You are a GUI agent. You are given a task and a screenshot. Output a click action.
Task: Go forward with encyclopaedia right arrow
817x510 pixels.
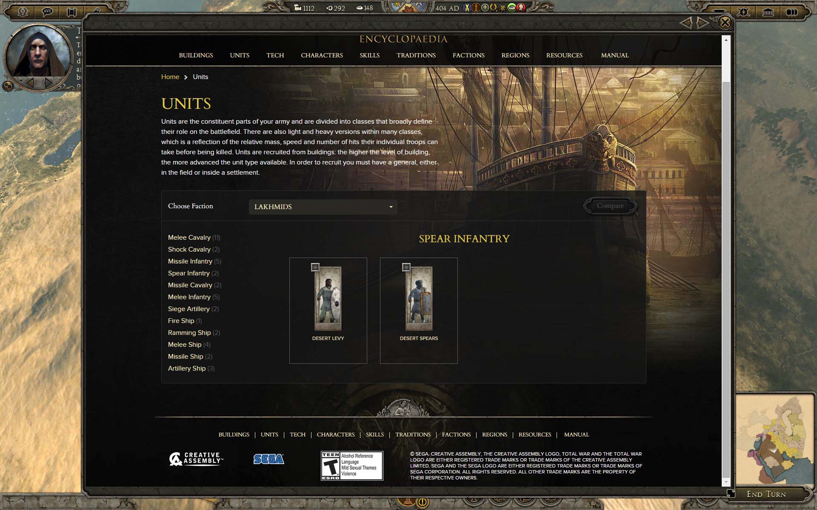(x=703, y=23)
